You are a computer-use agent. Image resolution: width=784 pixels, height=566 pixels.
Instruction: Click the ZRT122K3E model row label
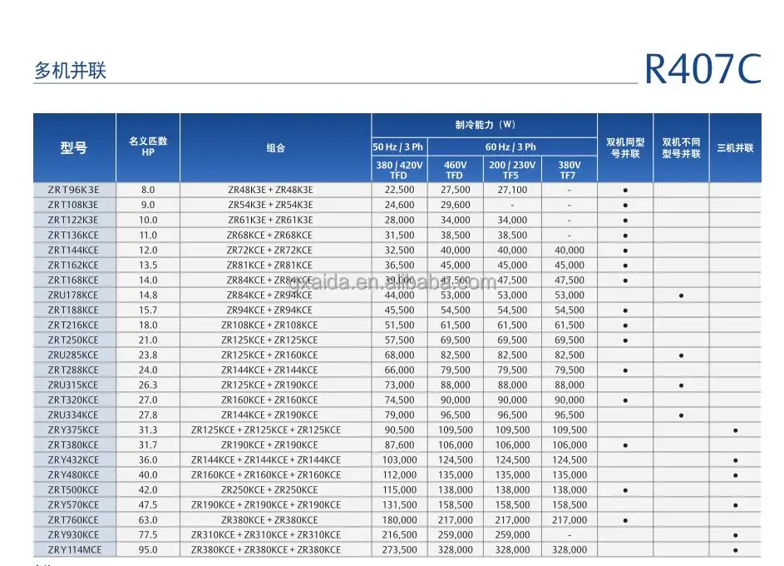pyautogui.click(x=73, y=220)
